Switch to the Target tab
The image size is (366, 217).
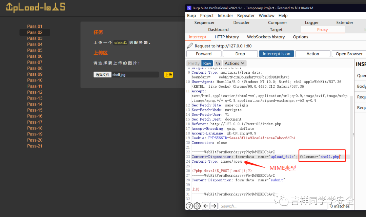pyautogui.click(x=276, y=30)
